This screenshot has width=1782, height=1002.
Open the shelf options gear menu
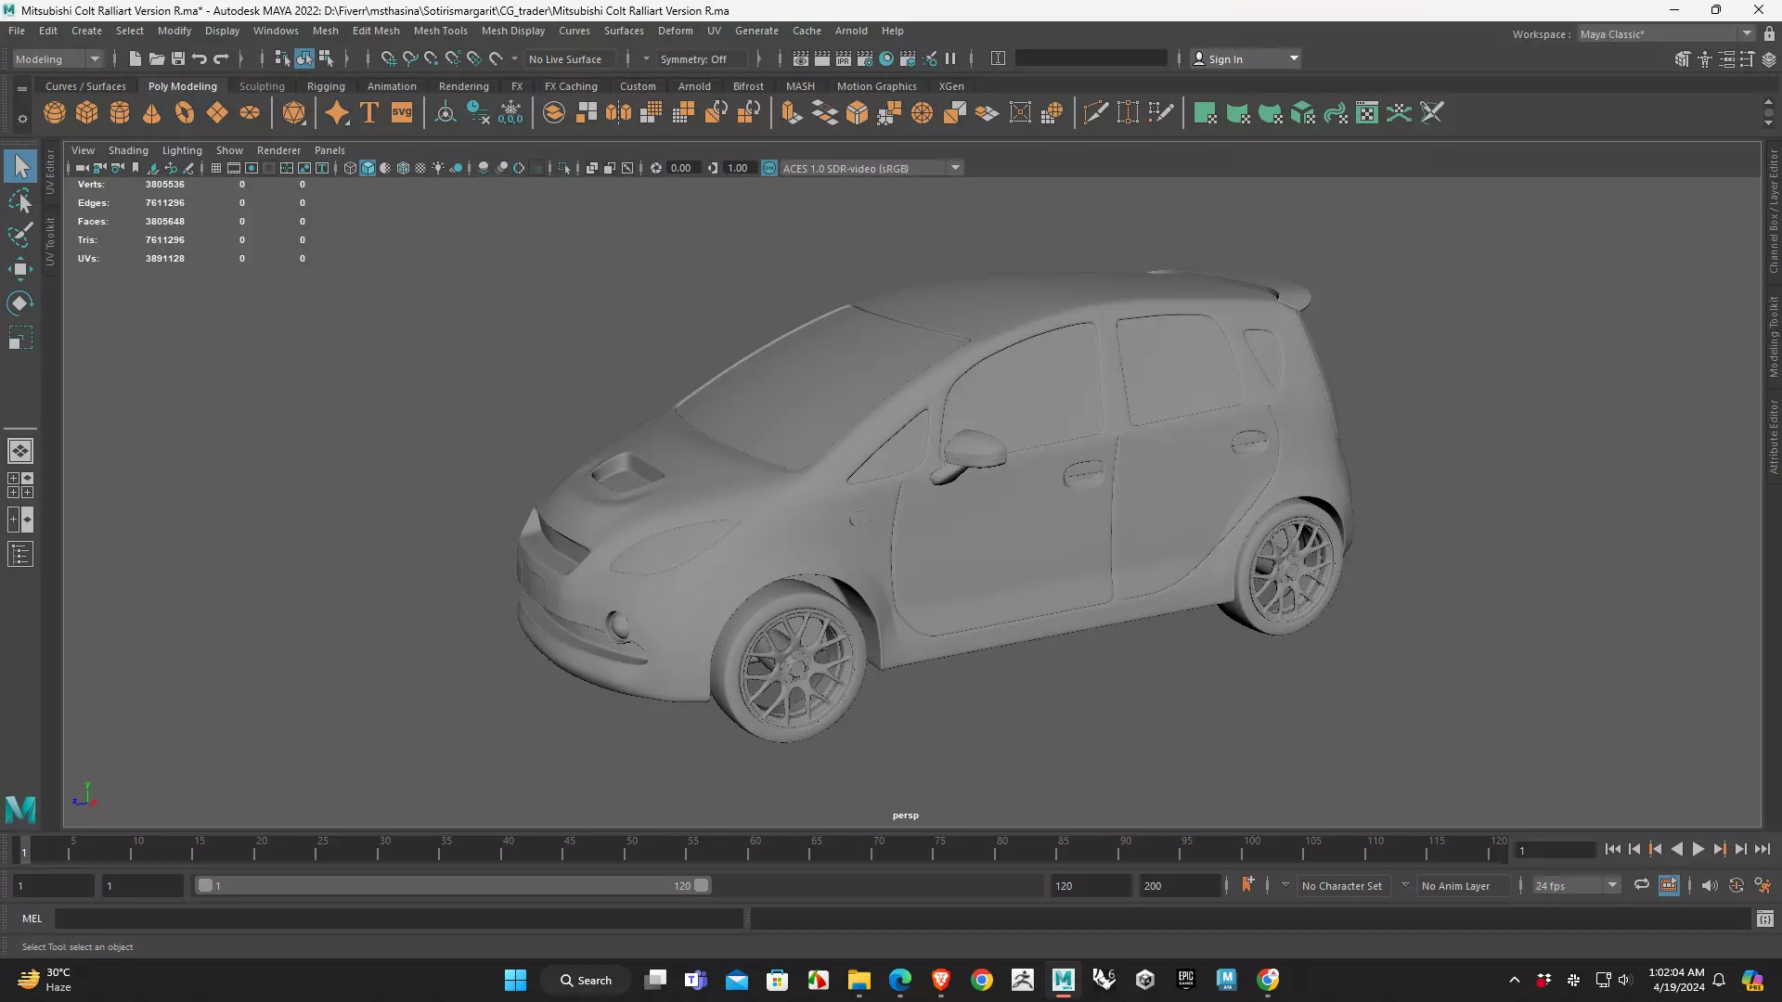click(22, 119)
